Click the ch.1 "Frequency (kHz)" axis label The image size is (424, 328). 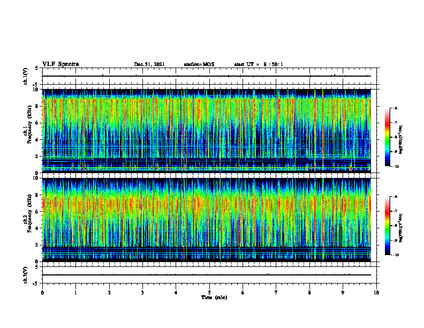(29, 125)
